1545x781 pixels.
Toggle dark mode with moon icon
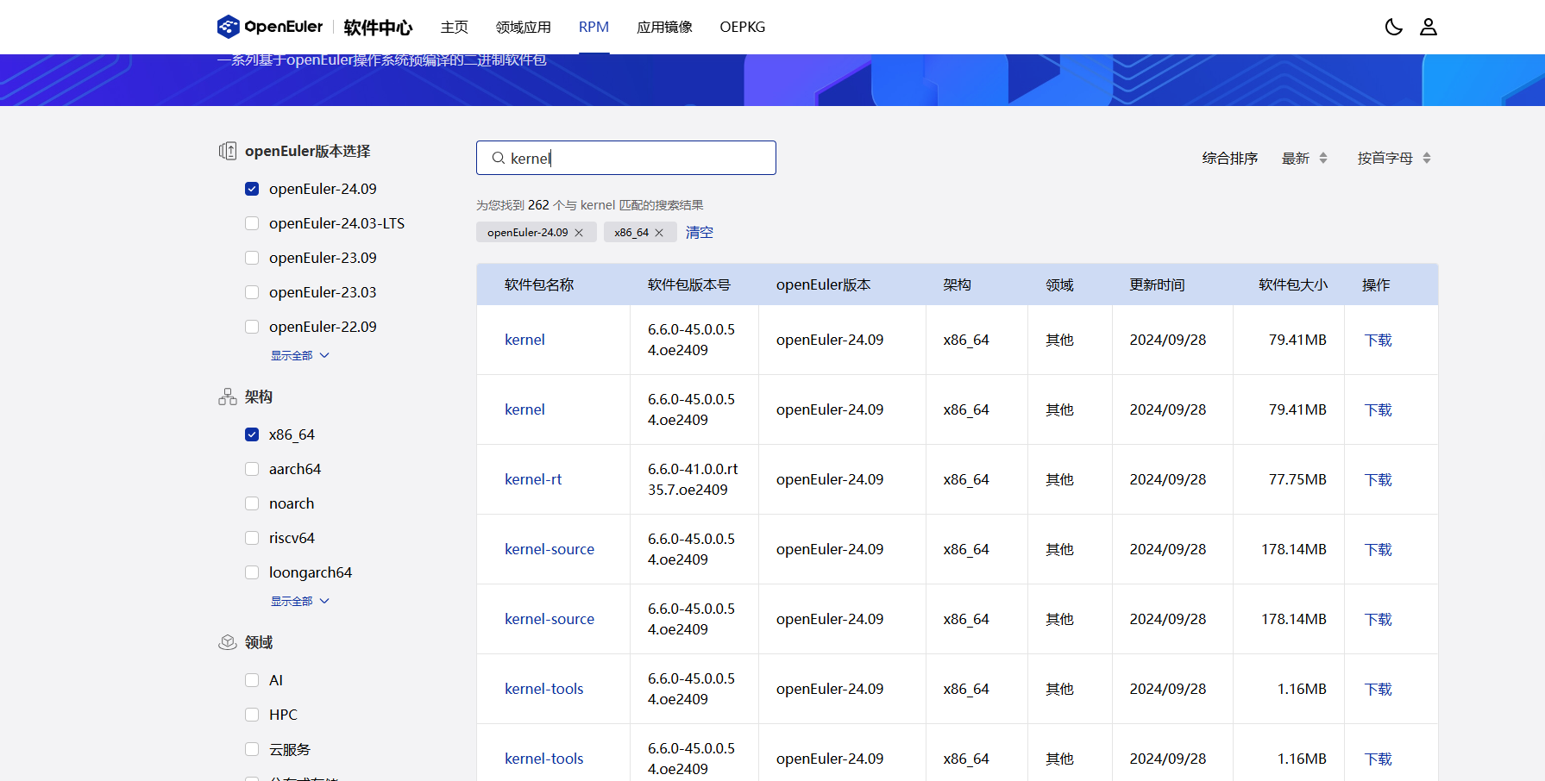tap(1393, 27)
